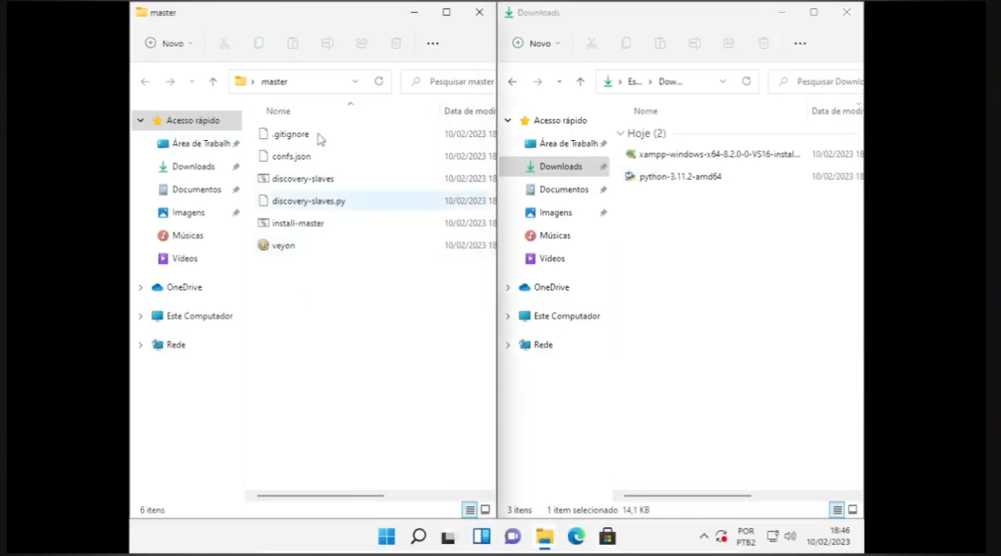Open Novo menu in master window
Image resolution: width=1001 pixels, height=556 pixels.
[168, 43]
